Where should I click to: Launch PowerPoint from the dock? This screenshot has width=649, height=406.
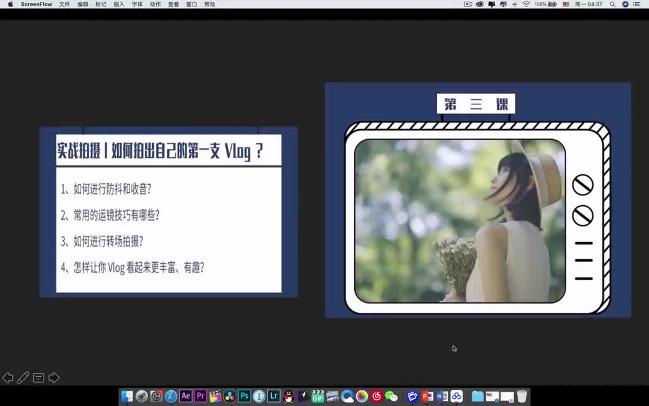pyautogui.click(x=427, y=396)
